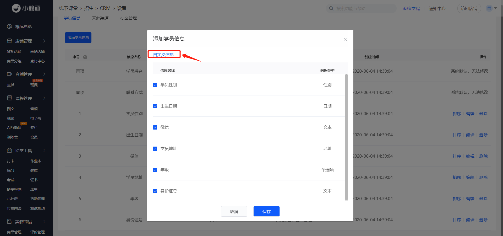The image size is (503, 236).
Task: Click the help question icon beside 序号
Action: click(x=85, y=57)
